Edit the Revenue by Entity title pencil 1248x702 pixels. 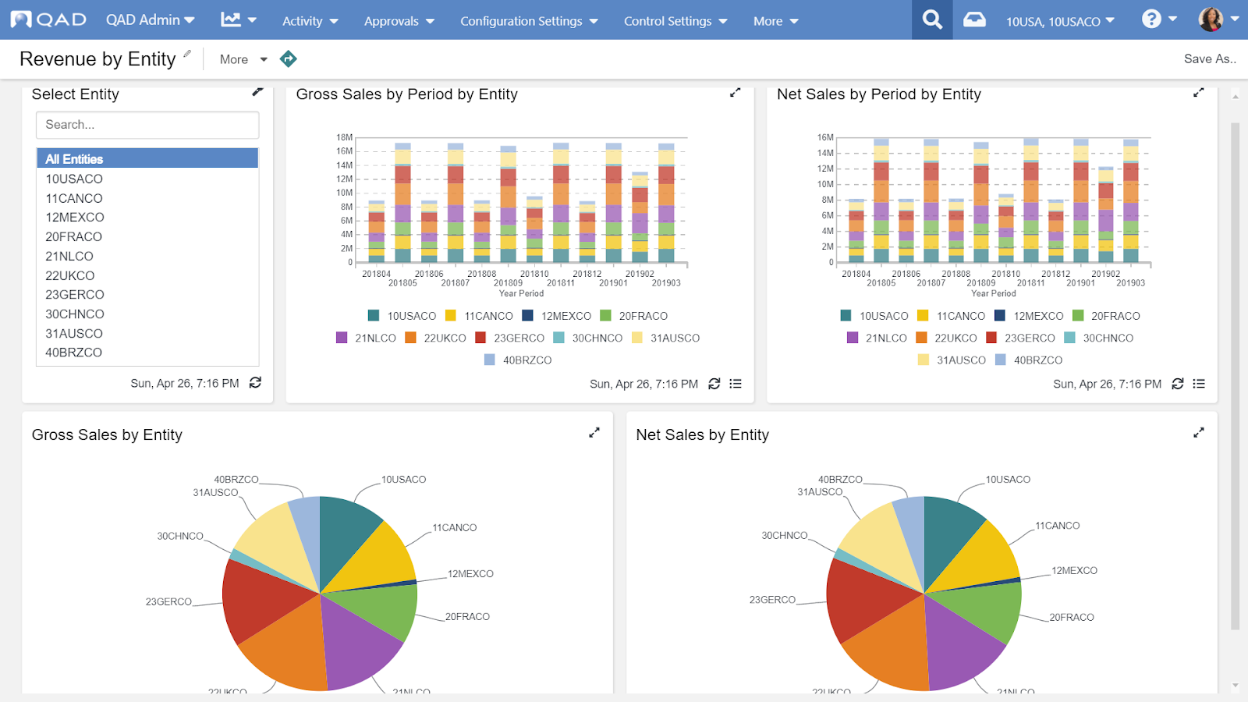point(187,55)
